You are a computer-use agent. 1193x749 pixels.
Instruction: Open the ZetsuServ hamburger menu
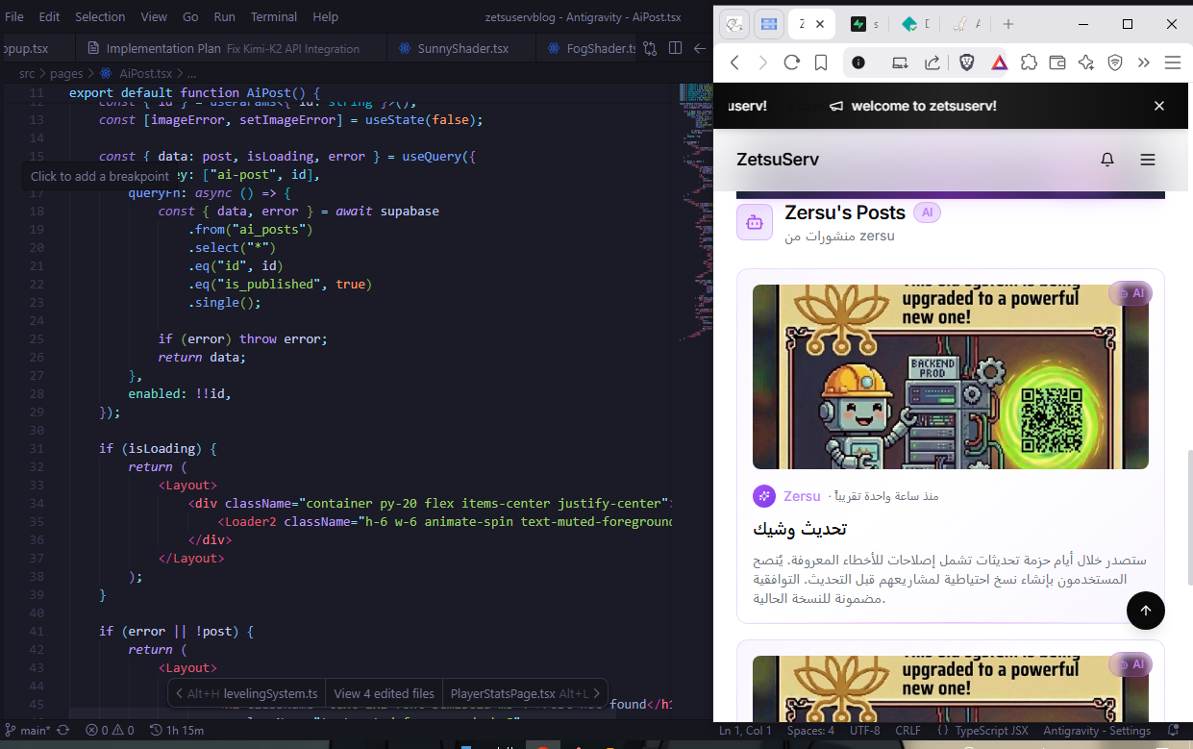coord(1147,160)
